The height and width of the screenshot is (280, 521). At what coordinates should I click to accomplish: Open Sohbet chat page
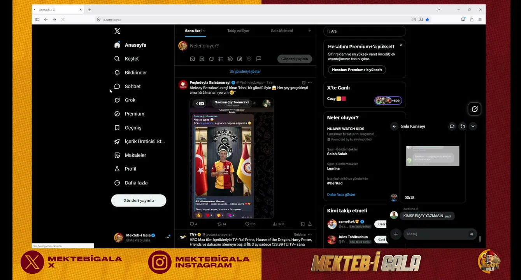click(x=127, y=86)
